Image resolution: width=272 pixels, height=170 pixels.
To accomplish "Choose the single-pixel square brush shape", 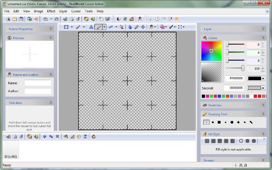I will point(206,122).
